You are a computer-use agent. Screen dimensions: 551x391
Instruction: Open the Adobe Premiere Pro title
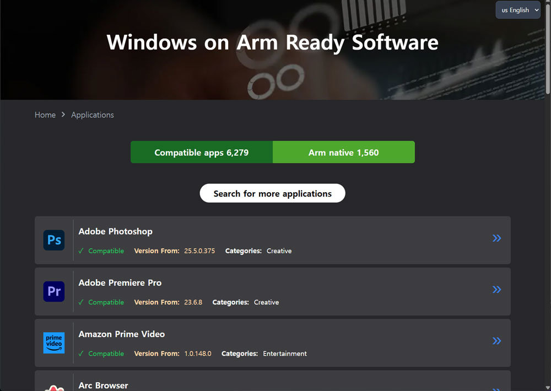120,283
